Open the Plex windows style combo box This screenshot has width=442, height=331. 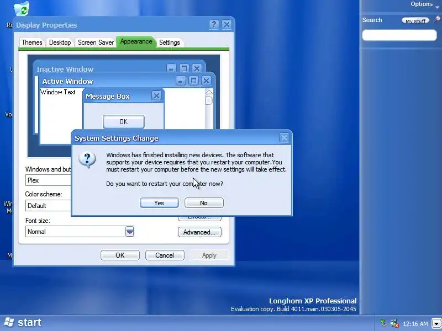click(x=48, y=180)
